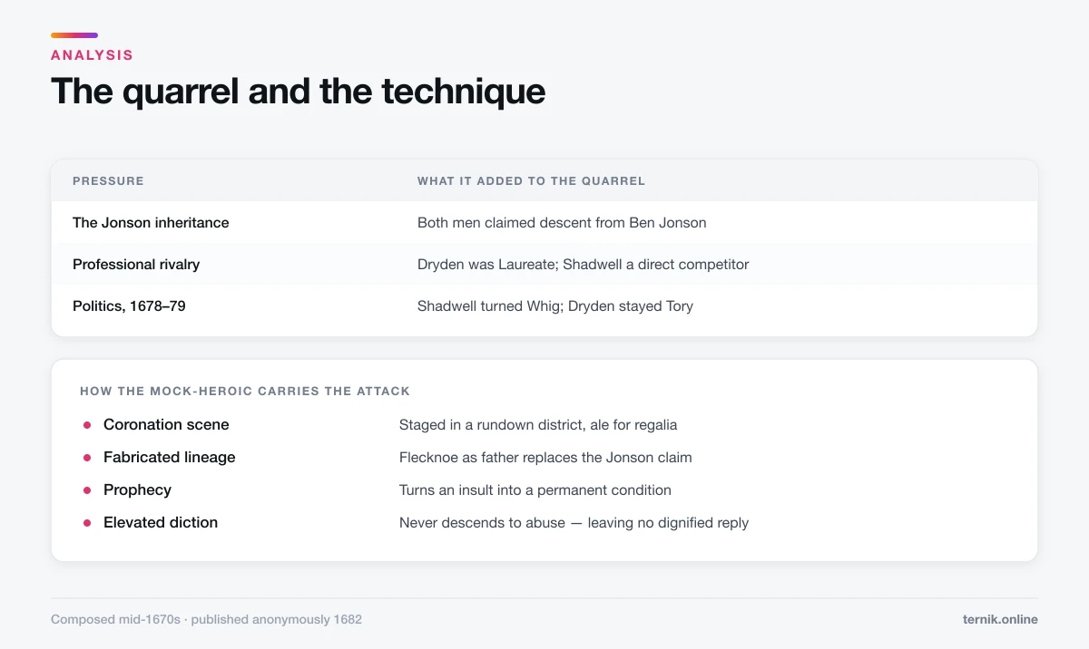Click the HOW THE MOCK-HEROIC CARRIES THE ATTACK heading
The width and height of the screenshot is (1089, 649).
(245, 392)
